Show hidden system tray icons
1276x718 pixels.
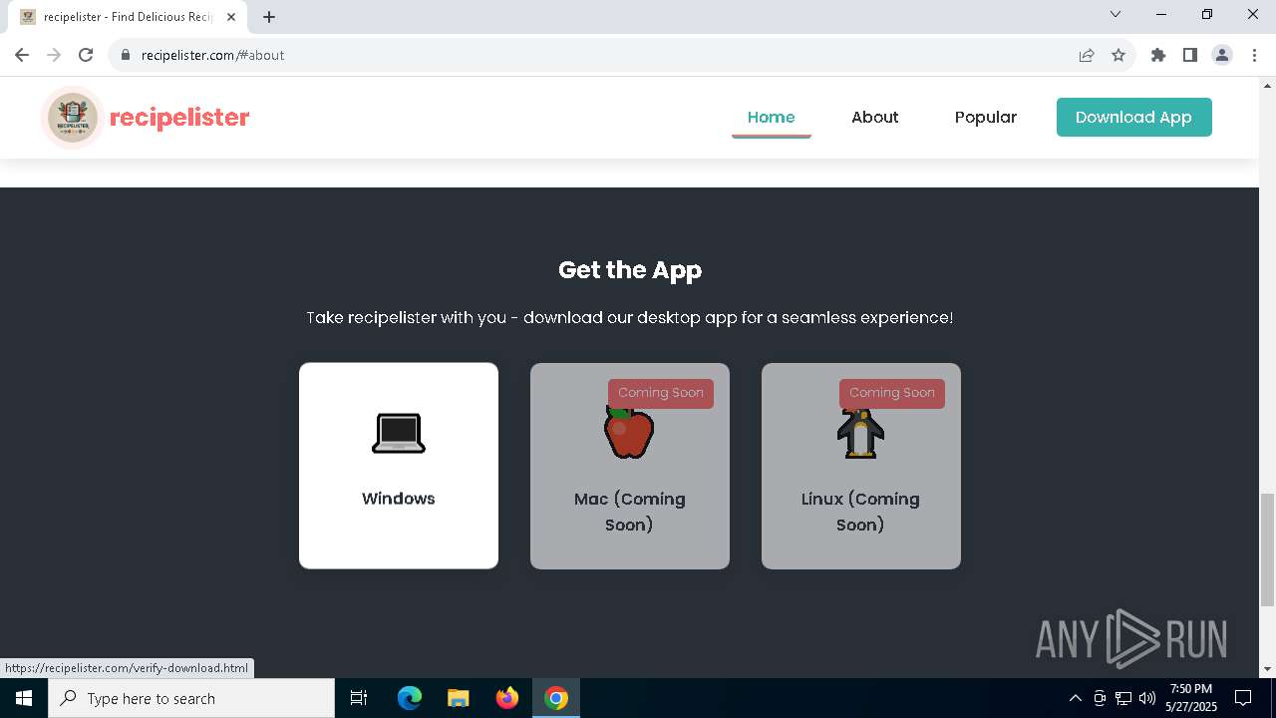tap(1075, 698)
